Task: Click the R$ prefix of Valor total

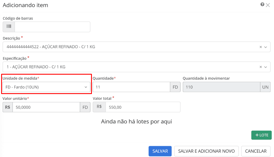Action: click(99, 107)
